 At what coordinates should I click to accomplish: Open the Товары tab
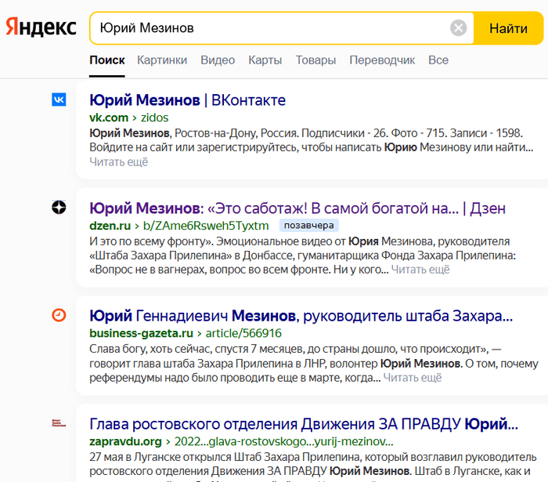(315, 60)
